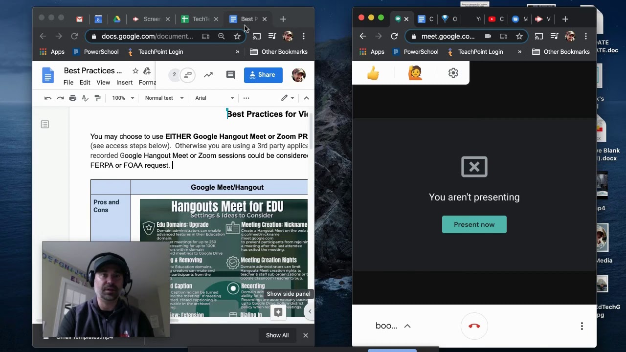
Task: Open the 100% zoom dropdown
Action: coord(123,98)
